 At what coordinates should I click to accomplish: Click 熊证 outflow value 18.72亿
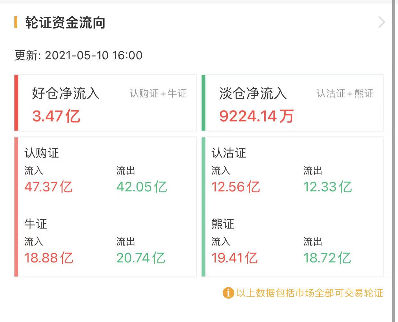[x=327, y=258]
